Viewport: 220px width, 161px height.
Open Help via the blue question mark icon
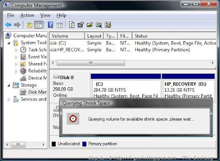pos(50,25)
